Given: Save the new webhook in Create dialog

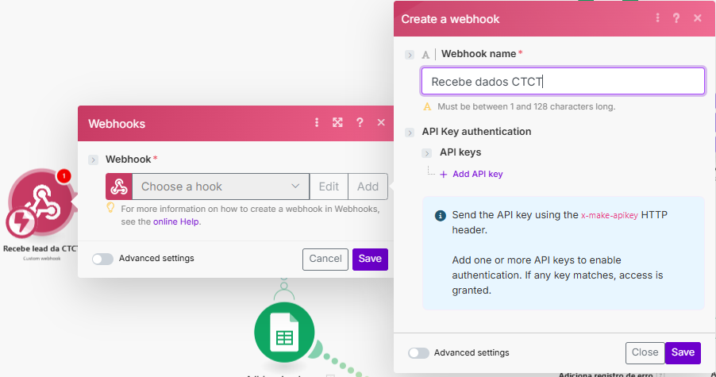Looking at the screenshot, I should [683, 353].
